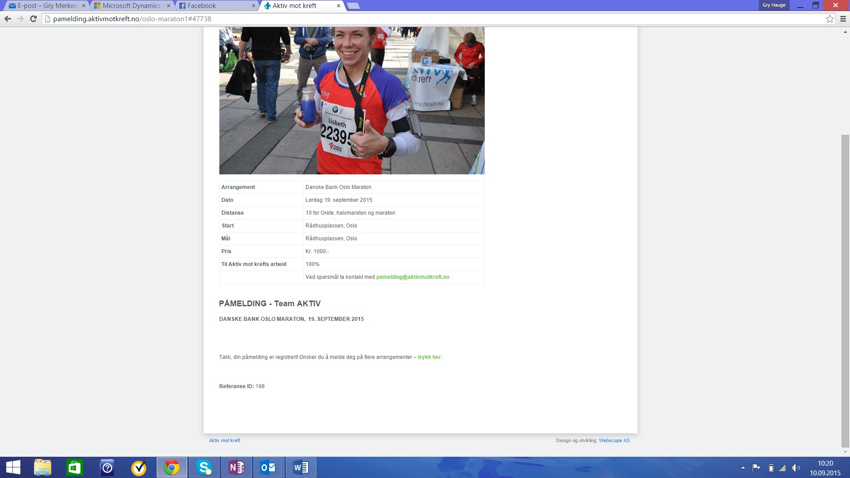
Task: Close the E-post tab
Action: tap(84, 6)
